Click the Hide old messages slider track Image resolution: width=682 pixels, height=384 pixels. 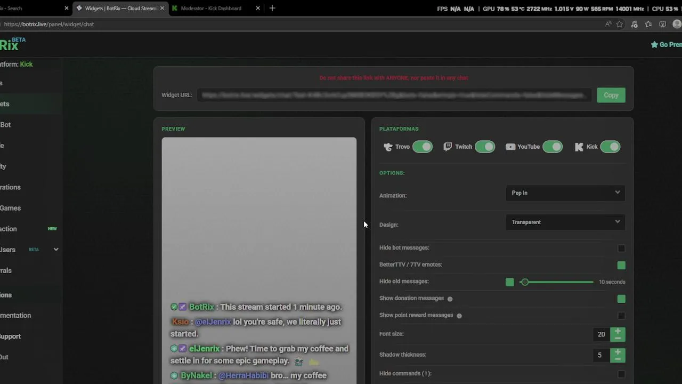(557, 282)
